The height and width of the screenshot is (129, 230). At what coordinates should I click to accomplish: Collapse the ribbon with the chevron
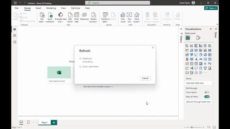[x=217, y=24]
